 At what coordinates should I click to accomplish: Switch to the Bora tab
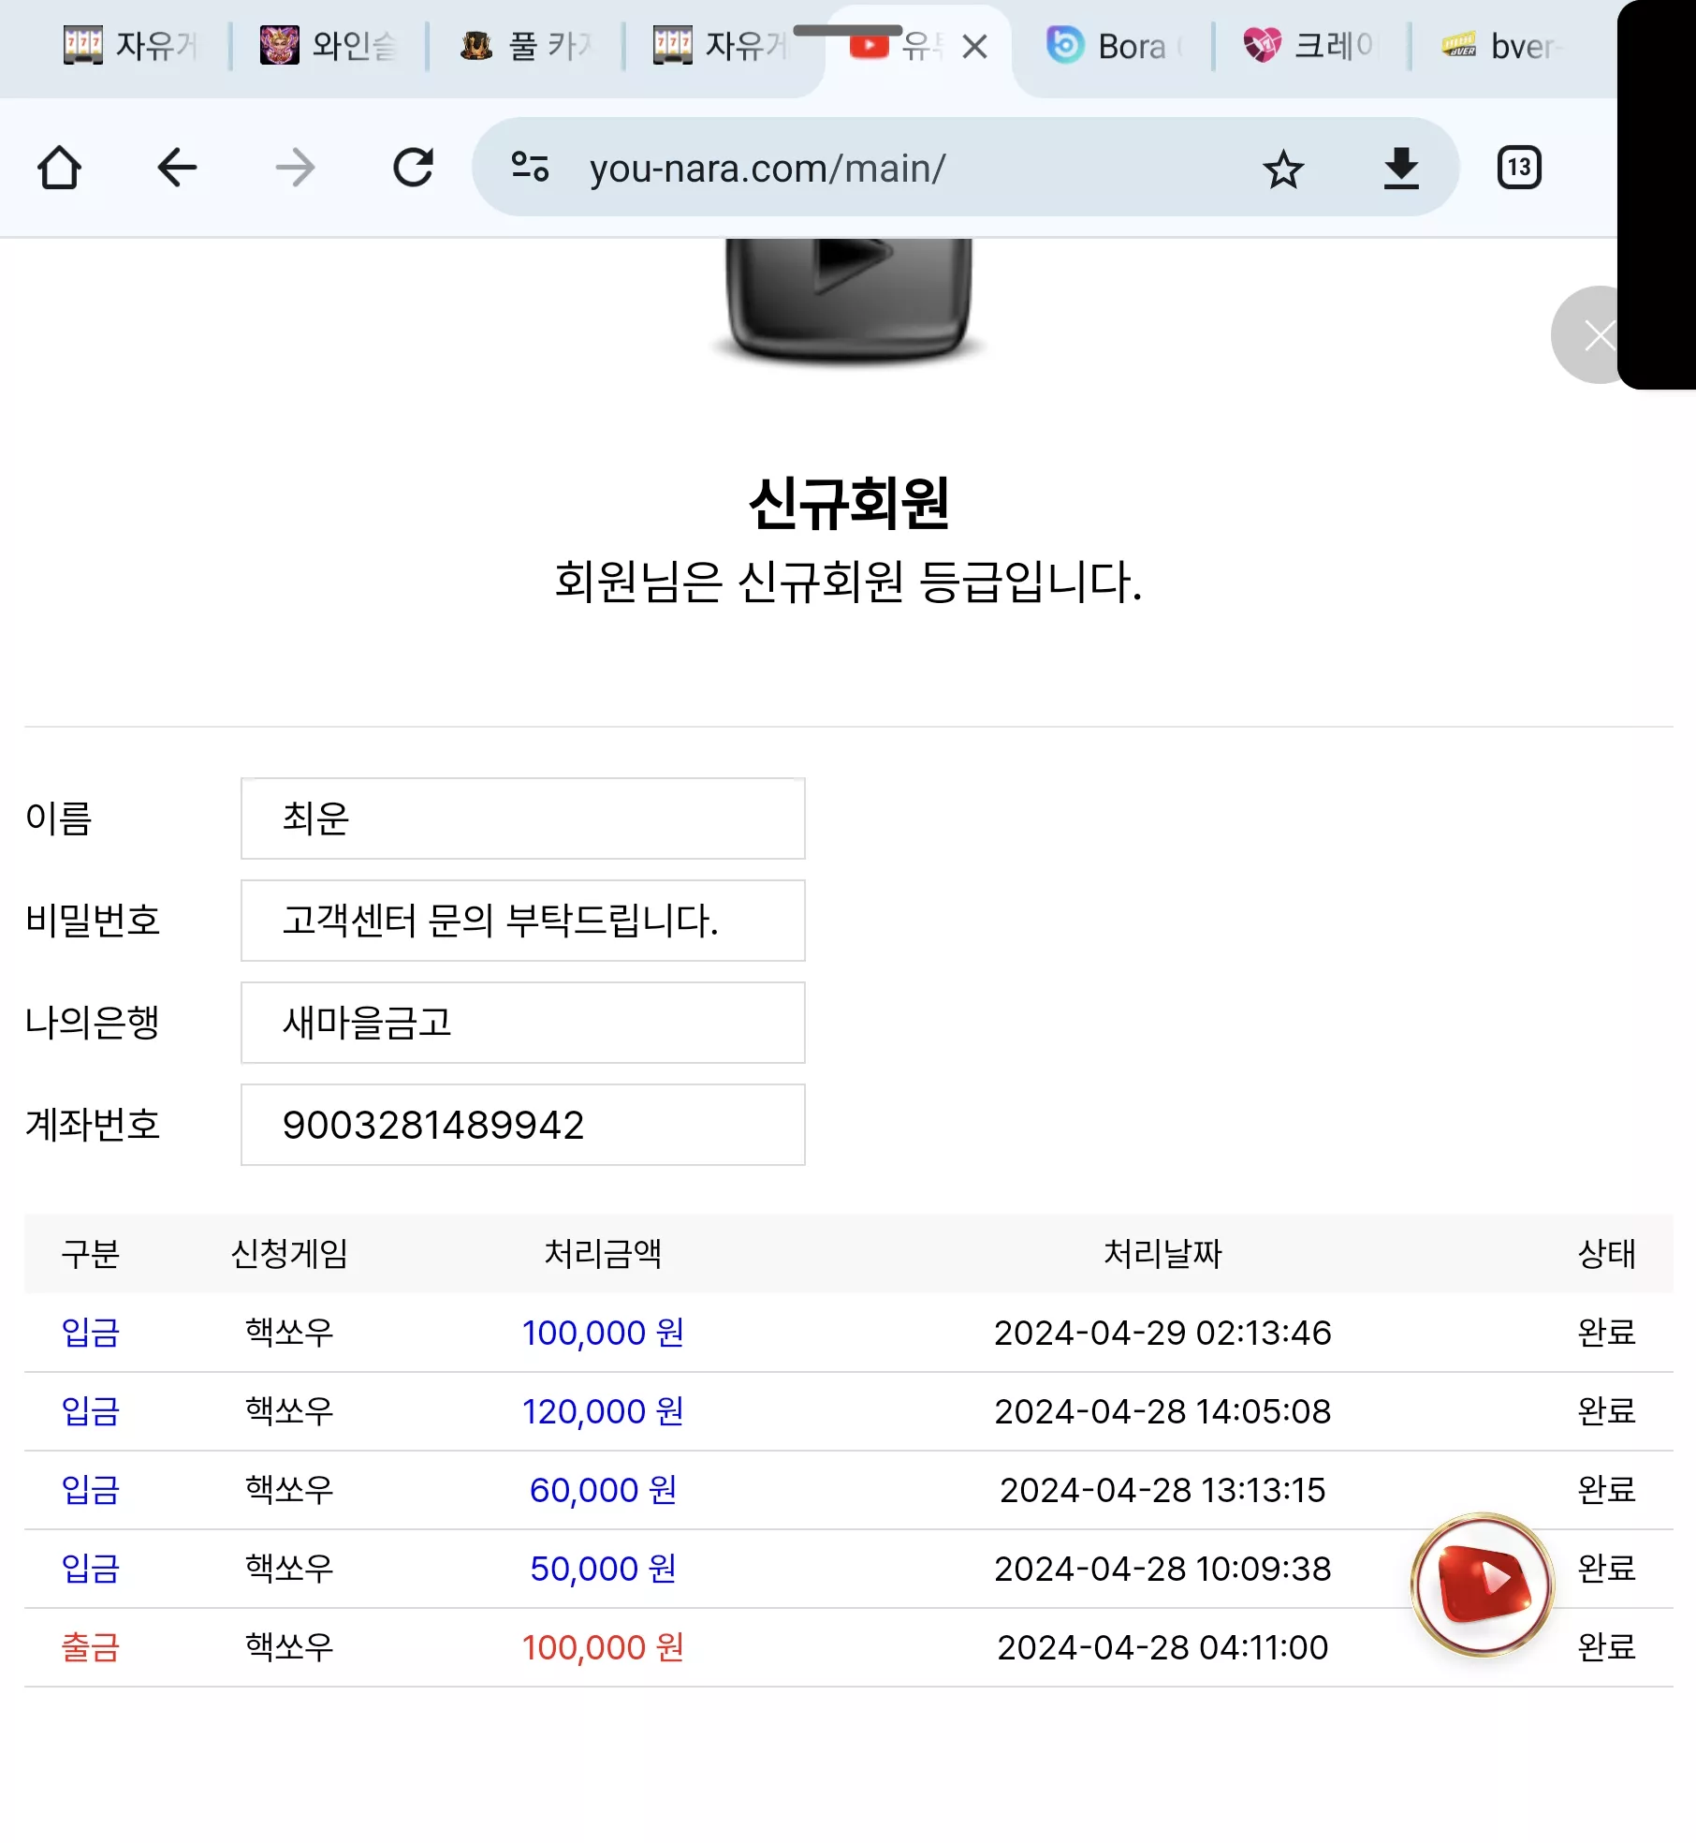pyautogui.click(x=1115, y=46)
